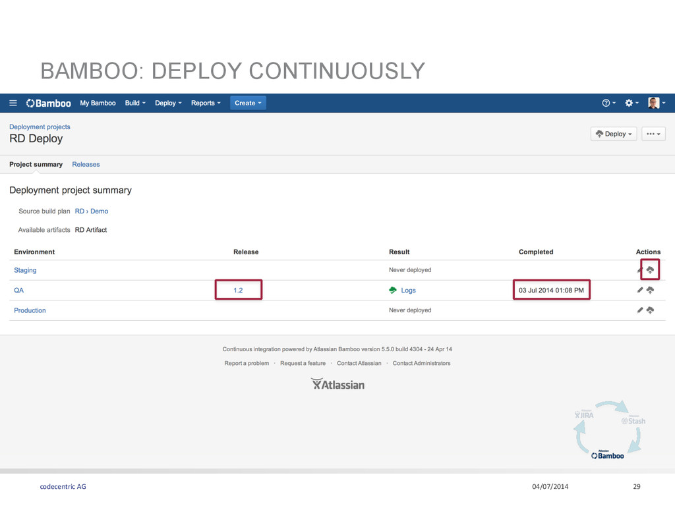The height and width of the screenshot is (506, 675).
Task: Click the 'RD Artifact' text
Action: pos(91,230)
